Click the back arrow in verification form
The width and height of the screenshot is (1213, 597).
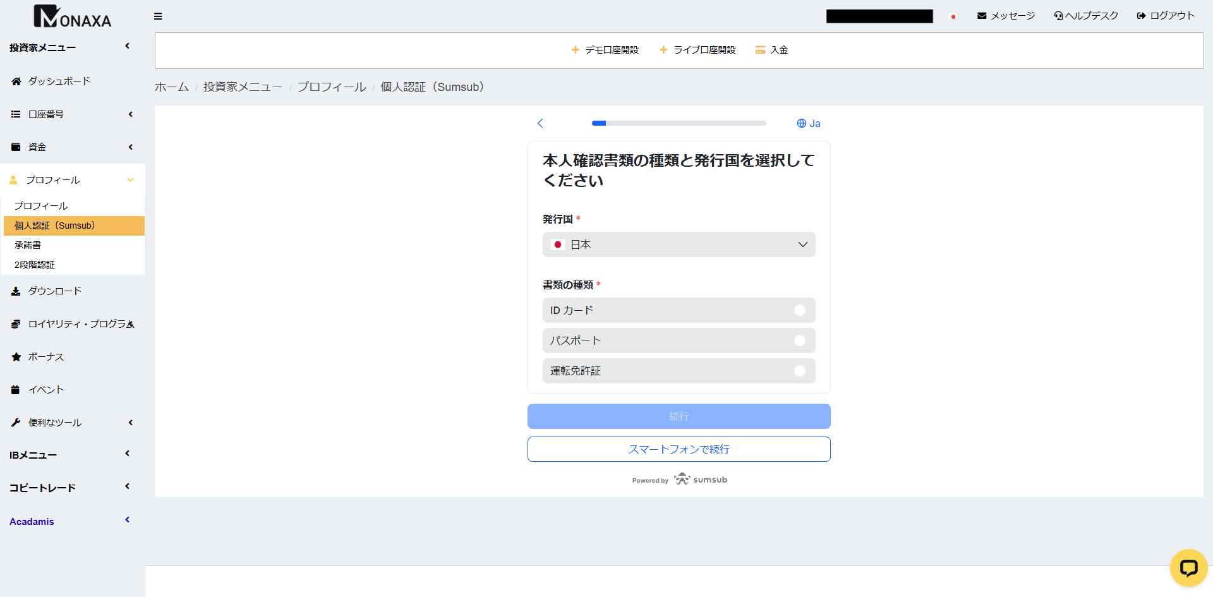coord(540,123)
